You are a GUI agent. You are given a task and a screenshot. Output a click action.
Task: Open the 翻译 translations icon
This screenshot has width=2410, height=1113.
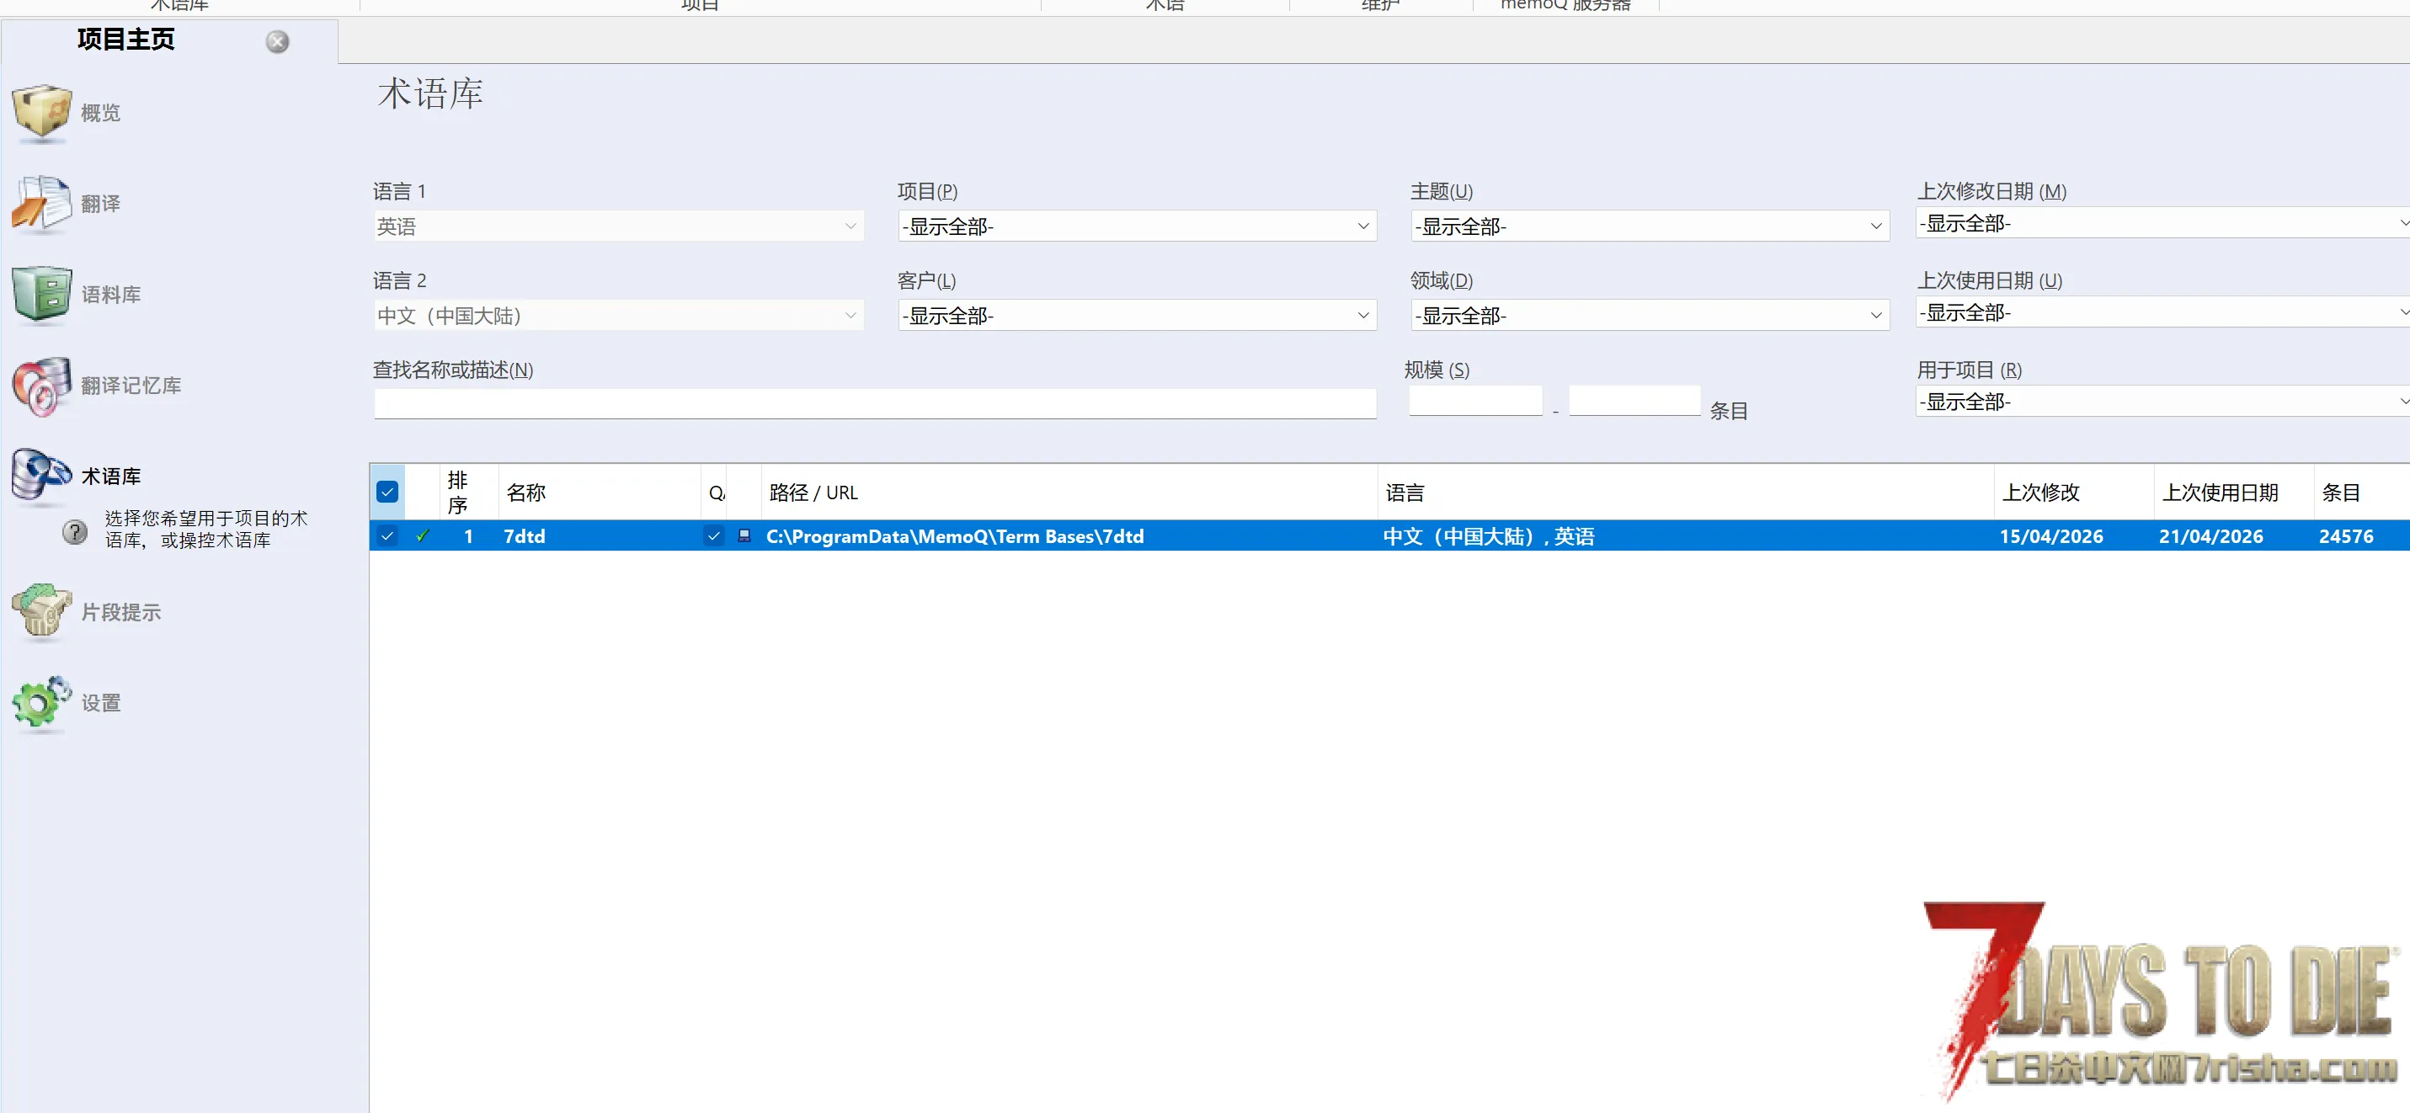42,203
